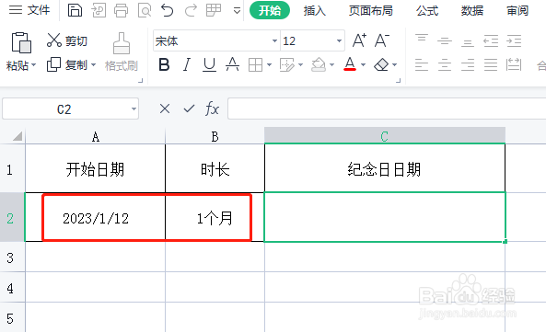
Task: Expand the eraser clear dropdown arrow
Action: tap(394, 65)
